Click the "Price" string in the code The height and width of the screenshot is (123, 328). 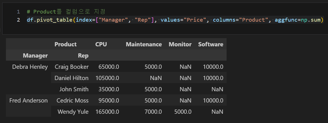coord(197,20)
